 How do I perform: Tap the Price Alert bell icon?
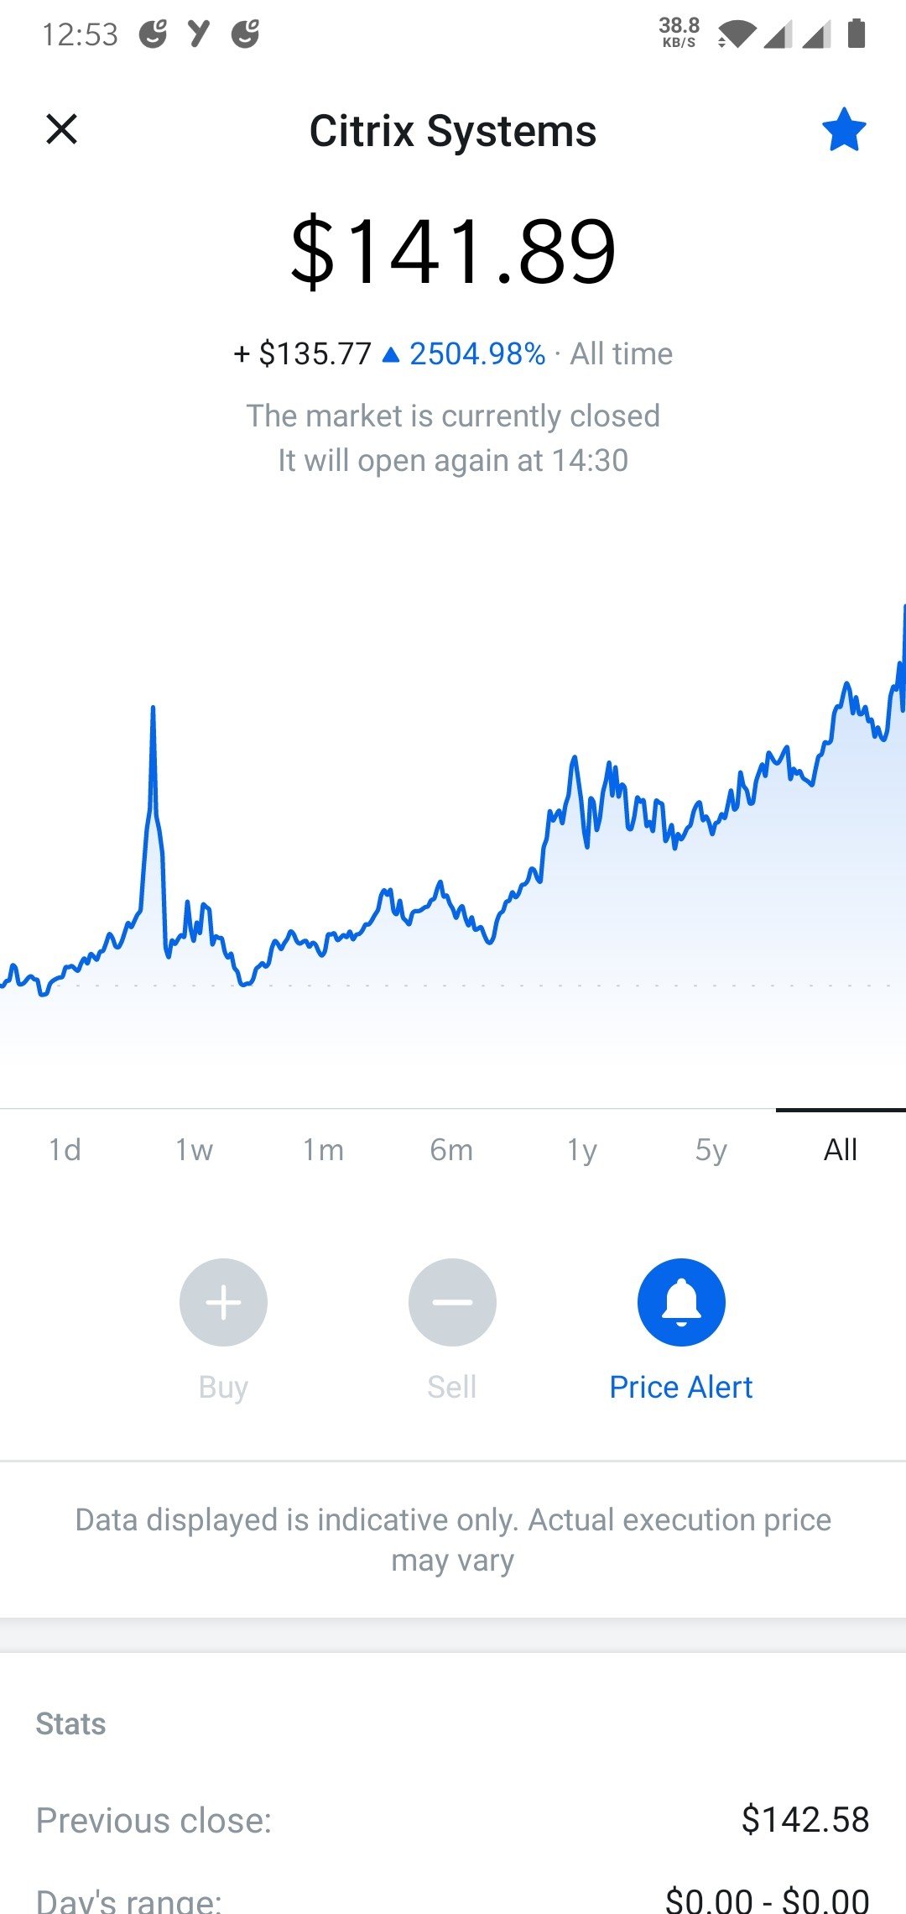click(681, 1302)
